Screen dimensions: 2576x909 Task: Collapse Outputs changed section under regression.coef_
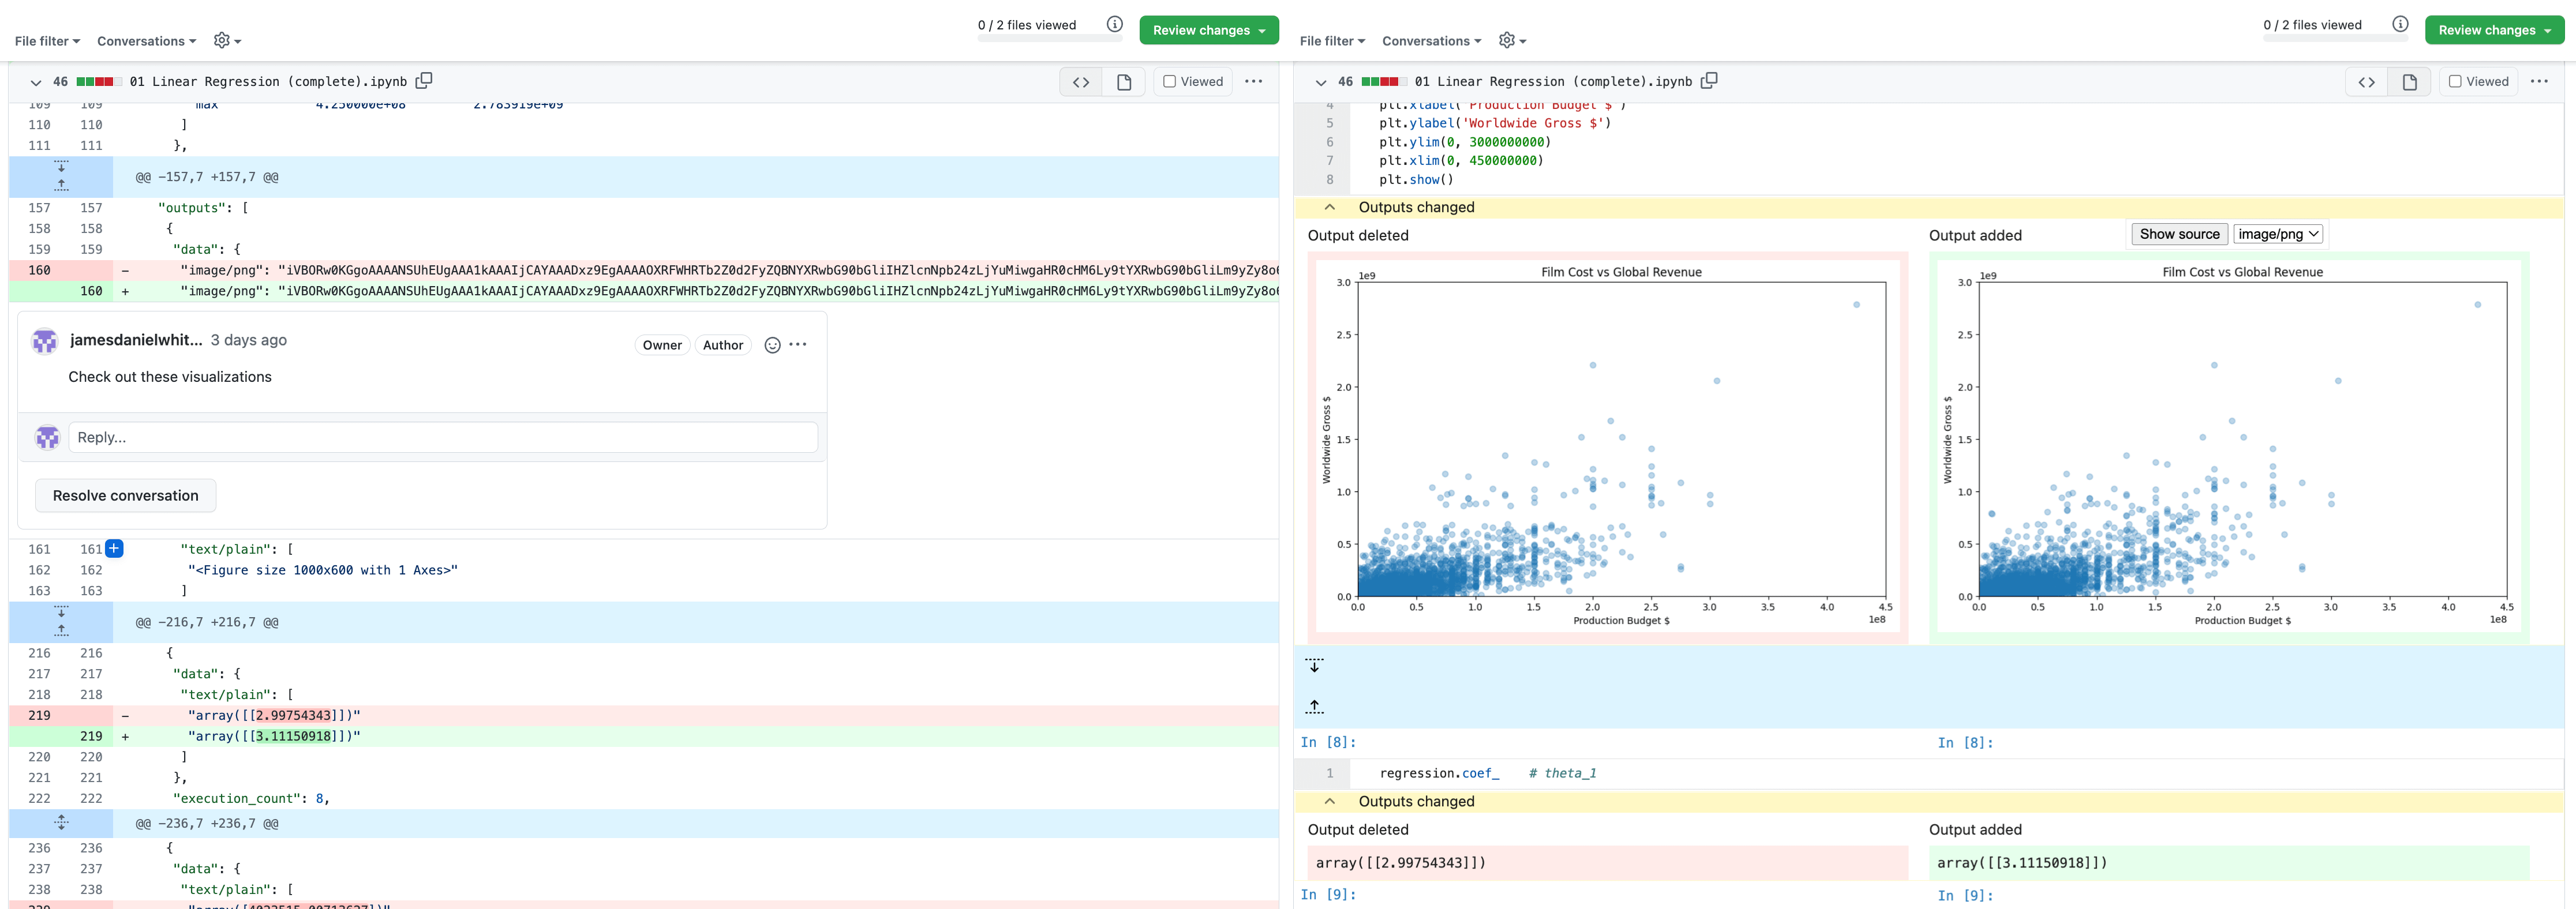1329,801
